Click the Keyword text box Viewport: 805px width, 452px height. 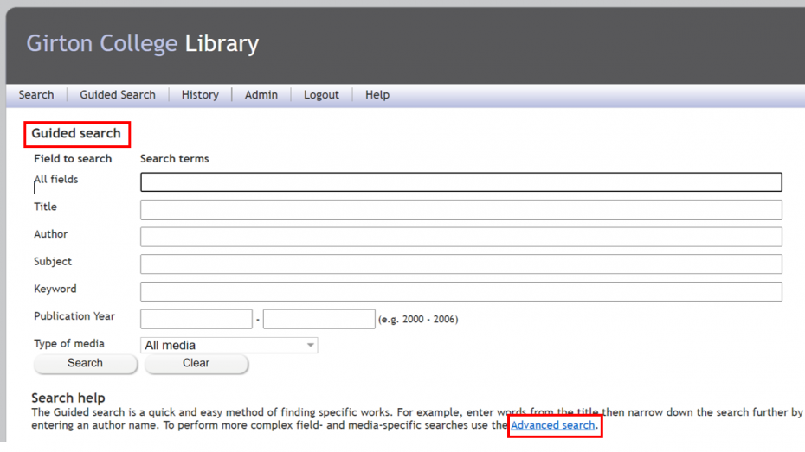[460, 292]
